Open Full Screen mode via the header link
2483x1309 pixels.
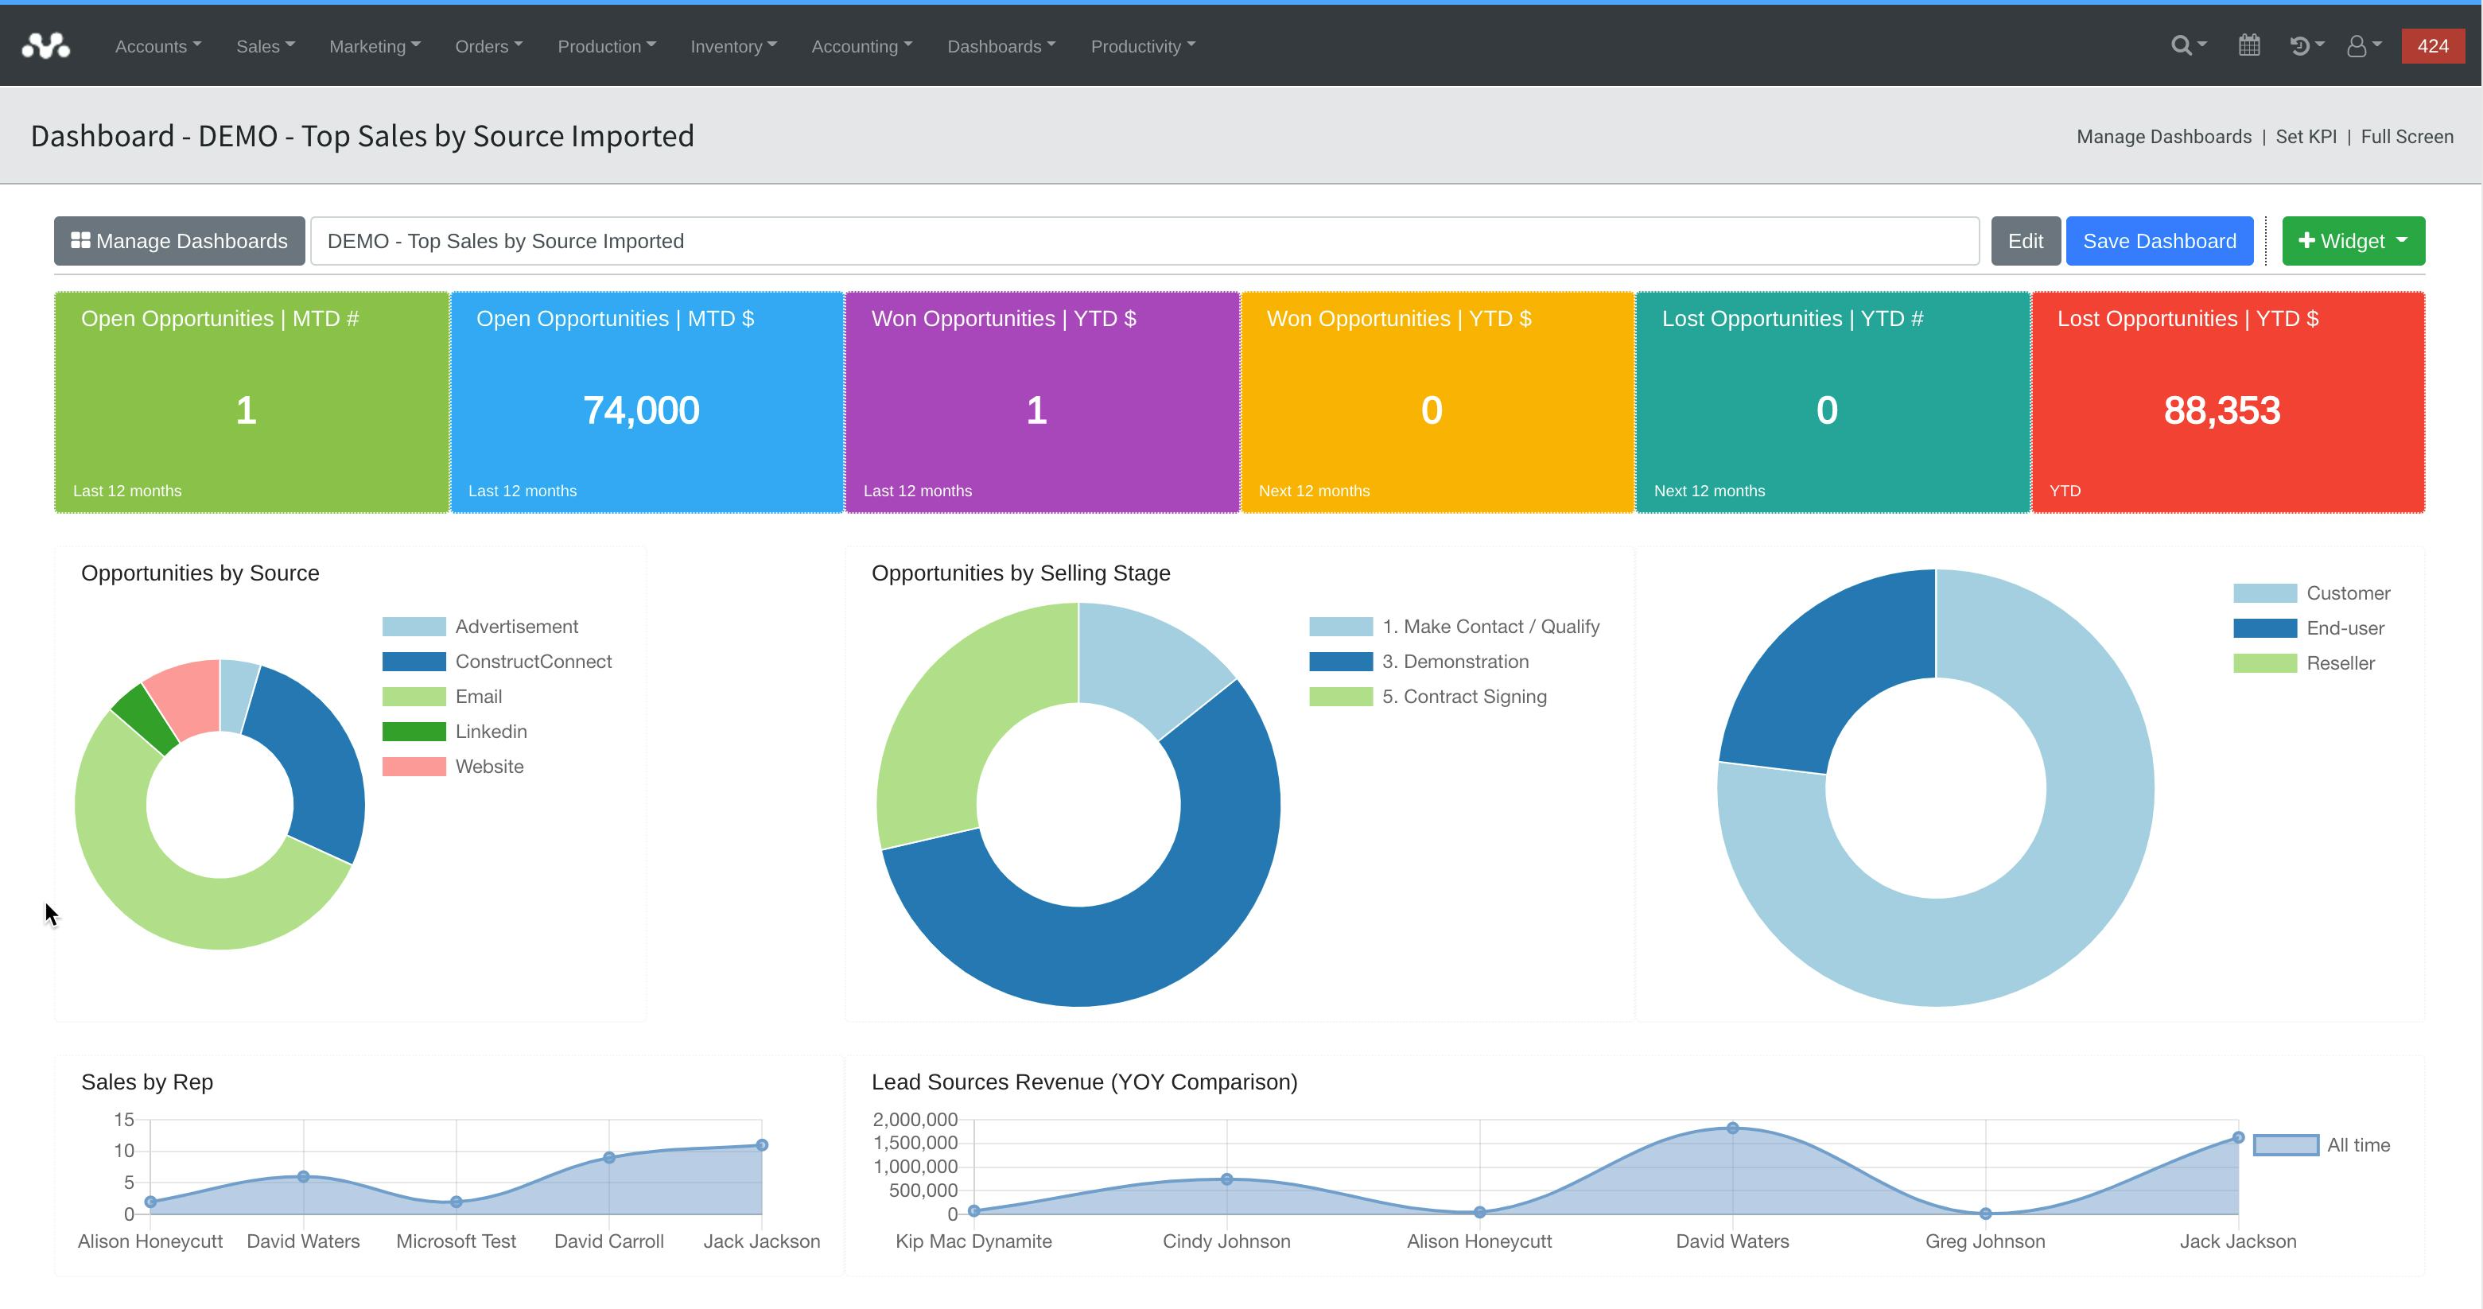(2406, 136)
